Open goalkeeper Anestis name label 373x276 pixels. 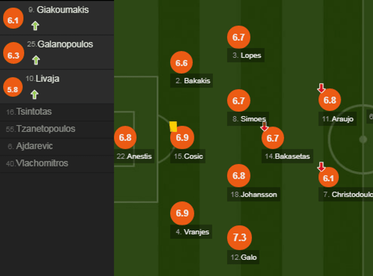click(x=134, y=156)
